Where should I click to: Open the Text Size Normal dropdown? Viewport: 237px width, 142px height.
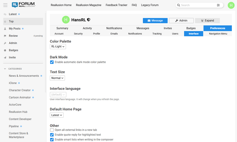(x=57, y=78)
